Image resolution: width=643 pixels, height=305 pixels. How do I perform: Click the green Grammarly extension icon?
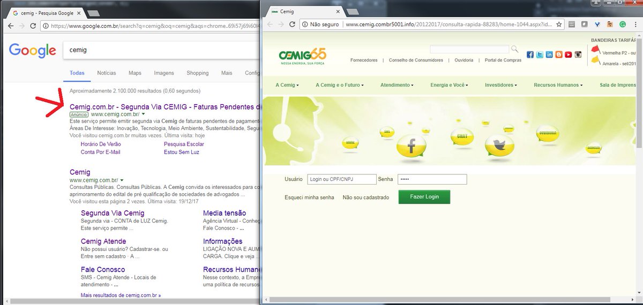click(623, 24)
